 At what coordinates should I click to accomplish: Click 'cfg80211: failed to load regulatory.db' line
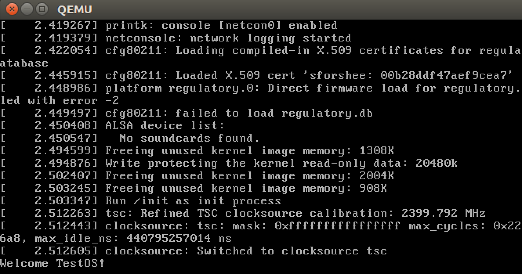click(x=187, y=113)
